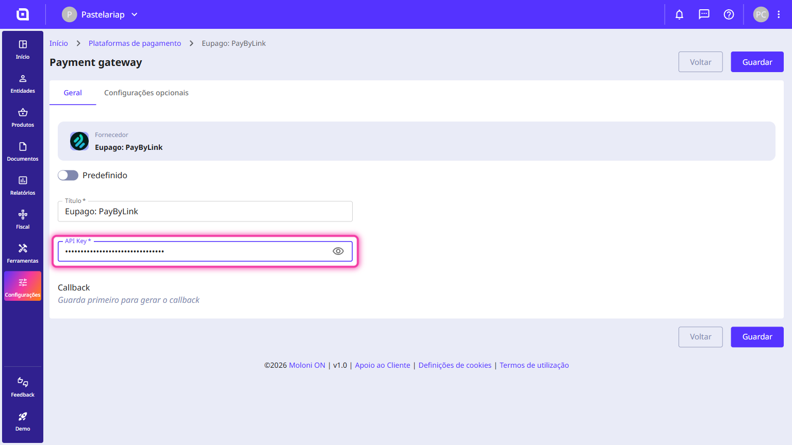
Task: Open Configurações in the sidebar
Action: 23,286
